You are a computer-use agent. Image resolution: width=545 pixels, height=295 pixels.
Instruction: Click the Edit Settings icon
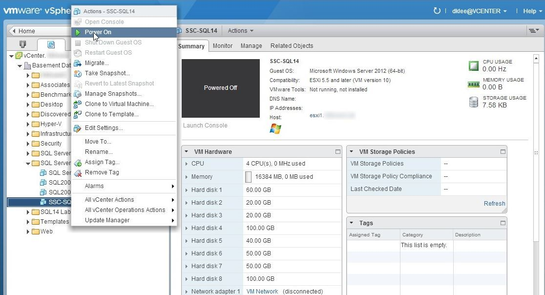tap(78, 128)
